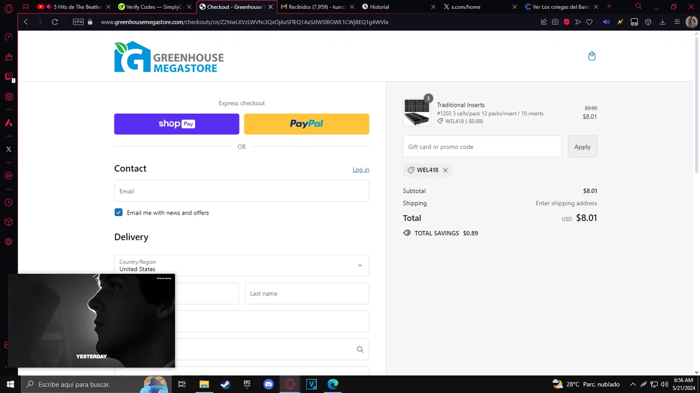Switch to the Historial tab

(399, 7)
